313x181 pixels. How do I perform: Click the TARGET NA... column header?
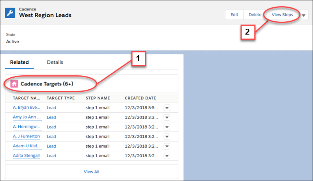(x=27, y=98)
